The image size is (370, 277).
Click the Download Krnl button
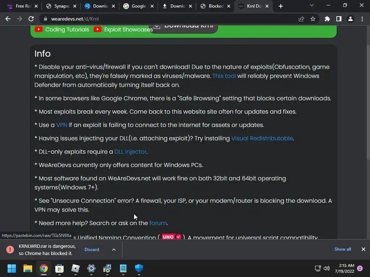(x=184, y=28)
